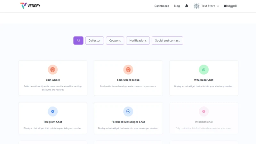Select the Spin wheel popup icon
This screenshot has width=256, height=144.
(128, 69)
